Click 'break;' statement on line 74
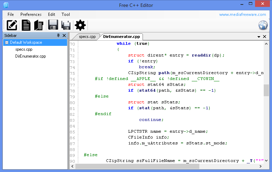The height and width of the screenshot is (172, 272). click(x=147, y=67)
